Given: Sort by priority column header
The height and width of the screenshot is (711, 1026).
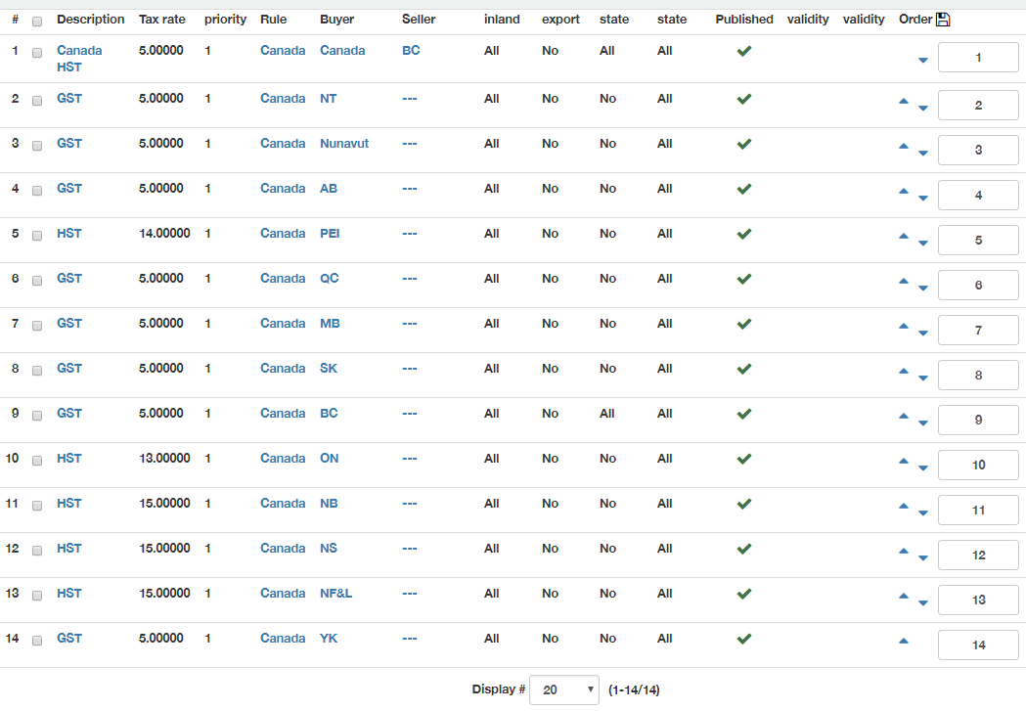Looking at the screenshot, I should pyautogui.click(x=225, y=20).
